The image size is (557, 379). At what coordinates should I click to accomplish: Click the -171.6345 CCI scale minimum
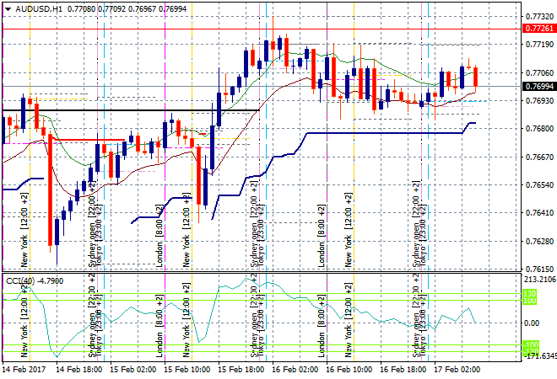[540, 355]
